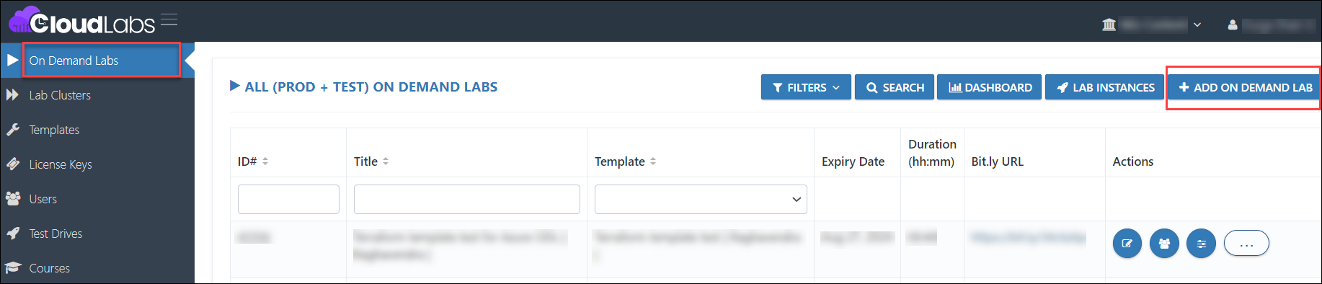
Task: Toggle the hamburger sidebar menu icon
Action: 169,19
